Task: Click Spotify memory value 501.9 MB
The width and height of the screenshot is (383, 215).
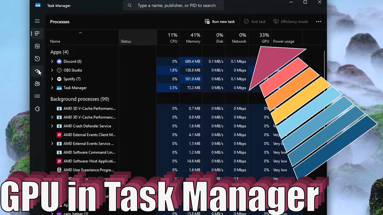Action: 193,79
